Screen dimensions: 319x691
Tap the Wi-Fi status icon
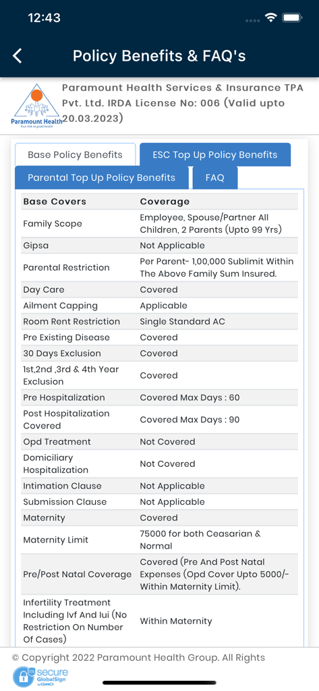[x=270, y=18]
